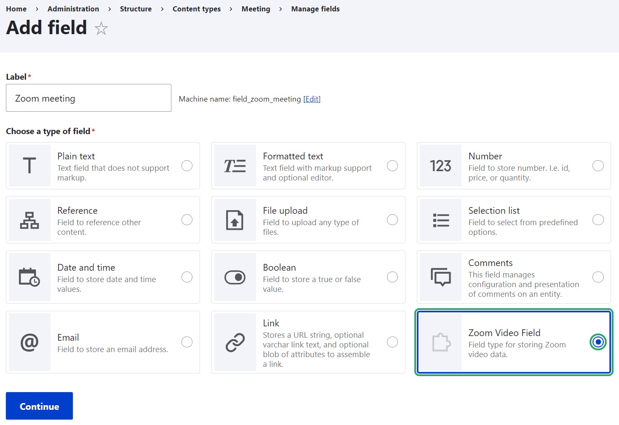This screenshot has height=425, width=619.
Task: Go to Meeting breadcrumb link
Action: tap(256, 9)
